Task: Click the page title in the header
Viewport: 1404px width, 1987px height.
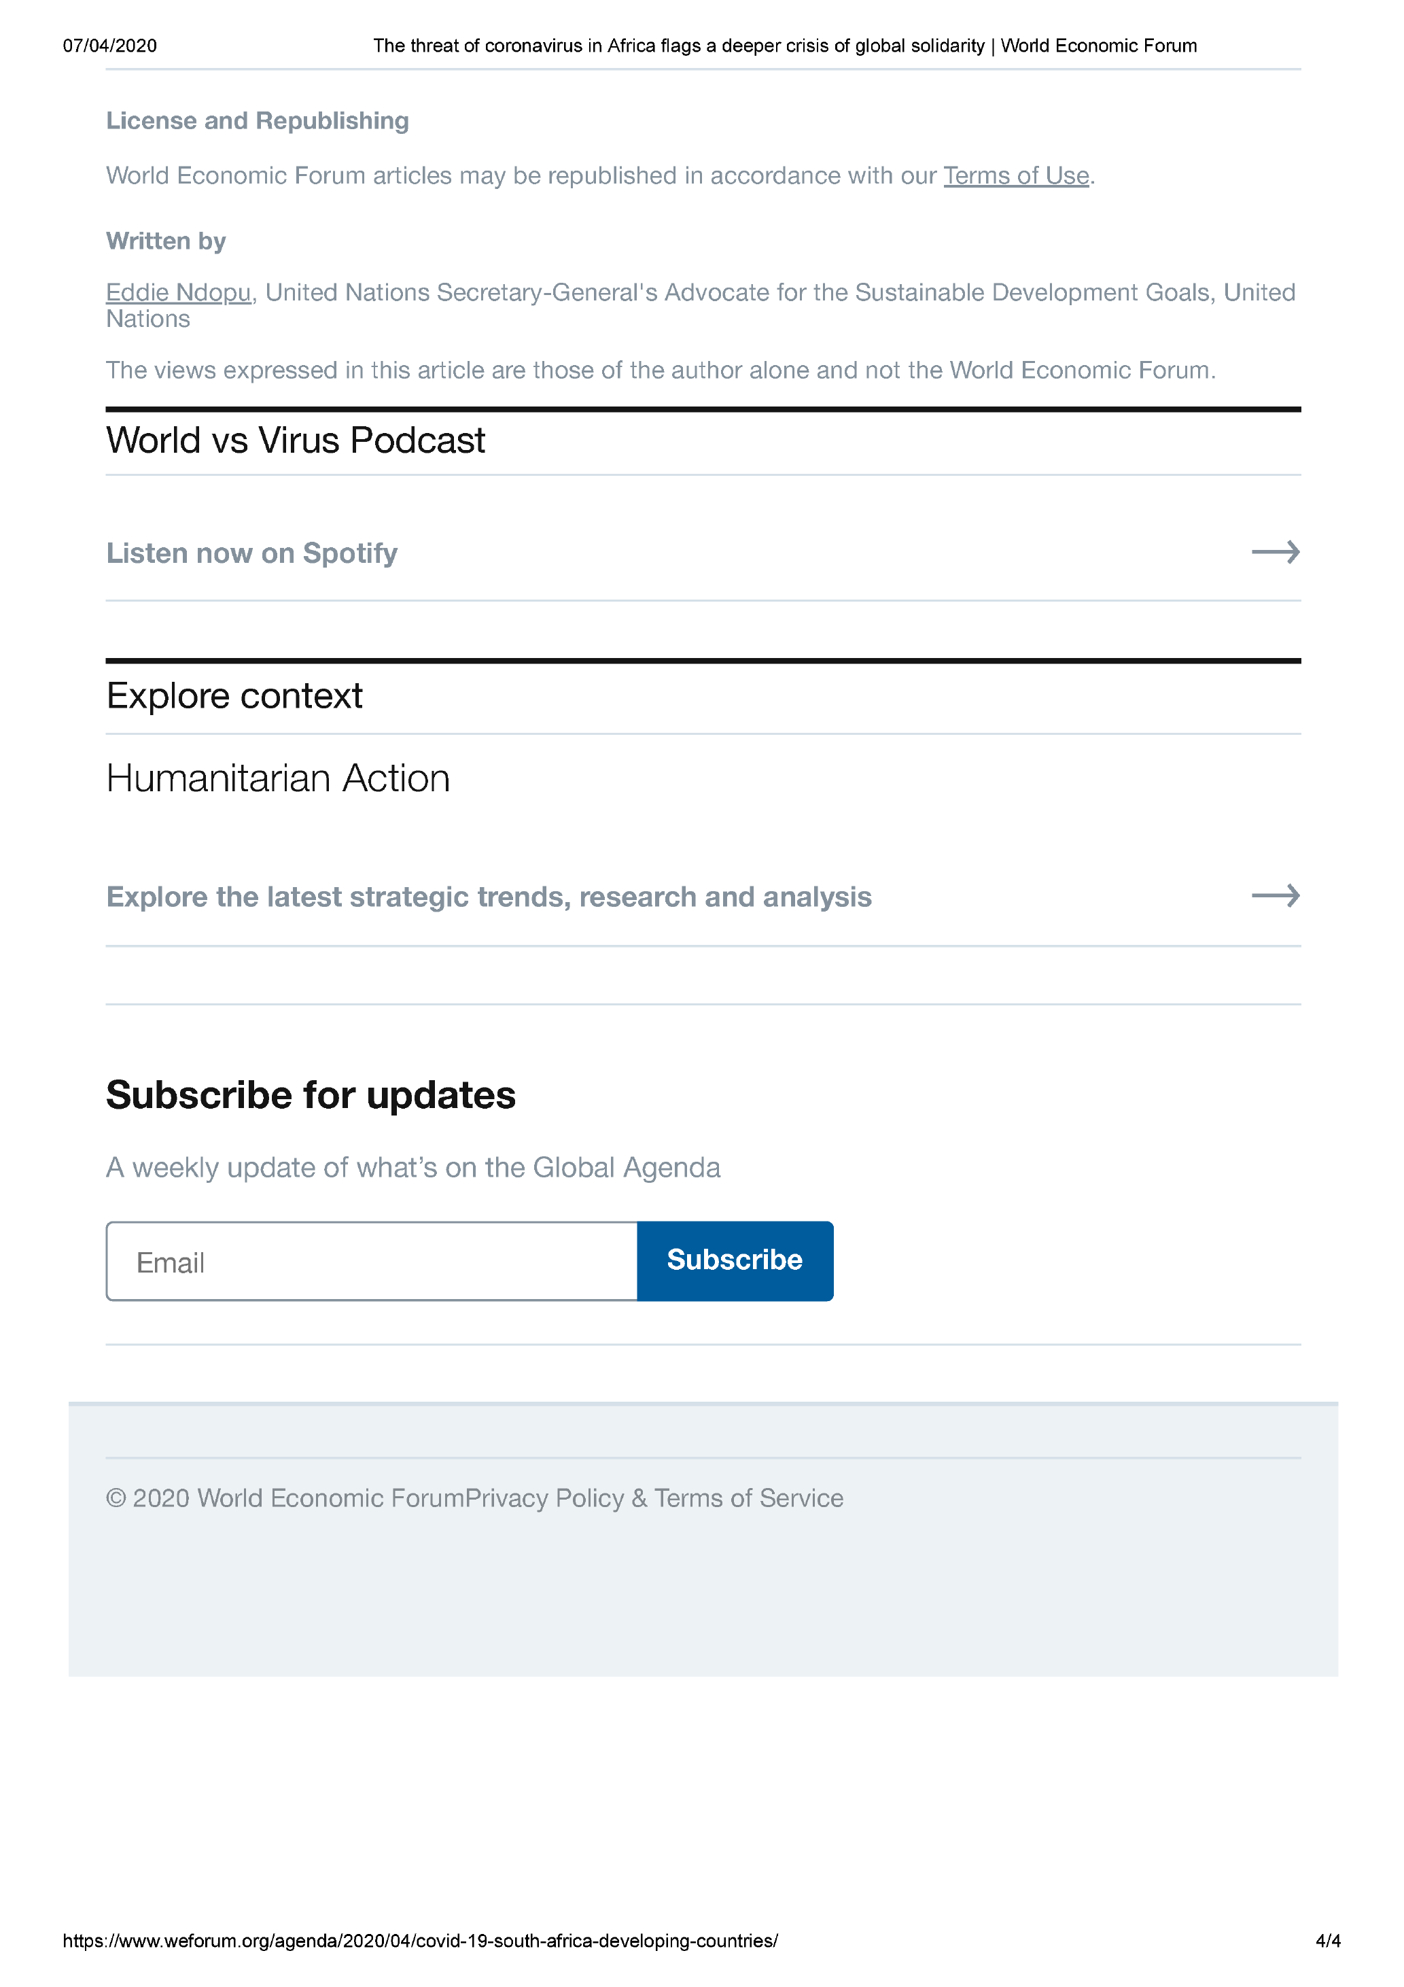Action: click(785, 46)
